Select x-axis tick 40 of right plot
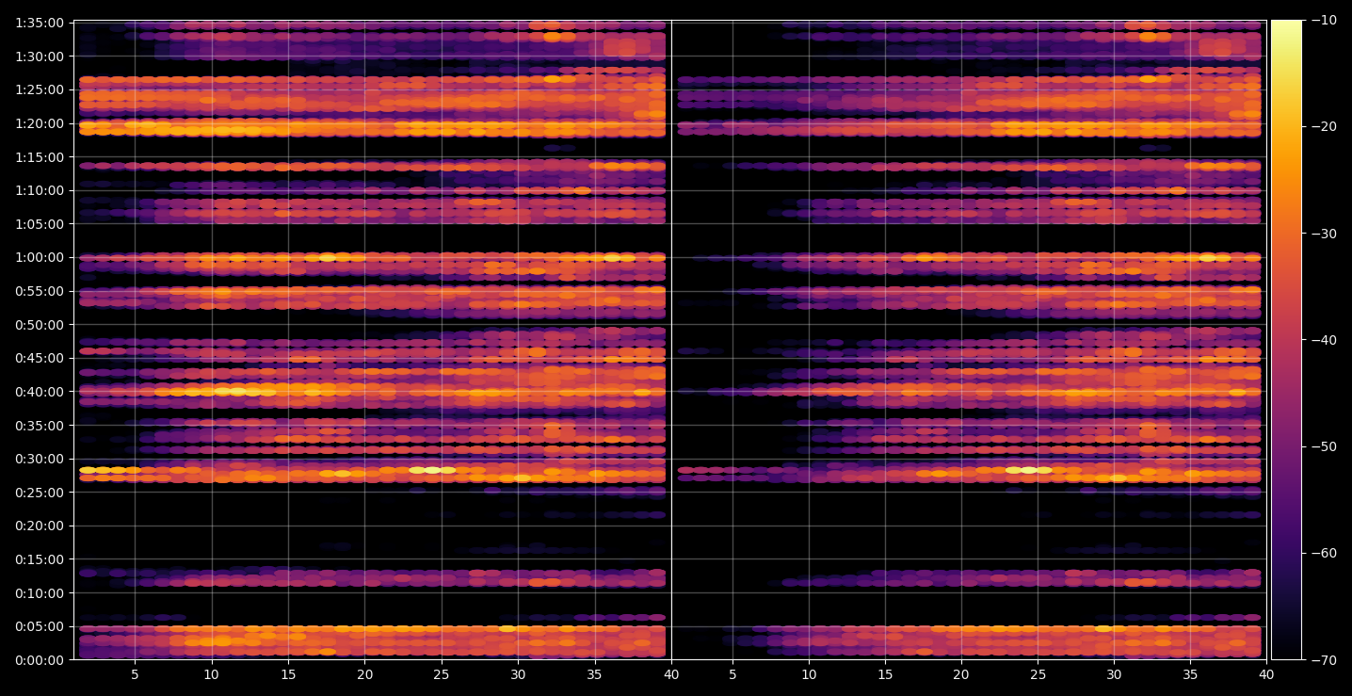 tap(1267, 675)
